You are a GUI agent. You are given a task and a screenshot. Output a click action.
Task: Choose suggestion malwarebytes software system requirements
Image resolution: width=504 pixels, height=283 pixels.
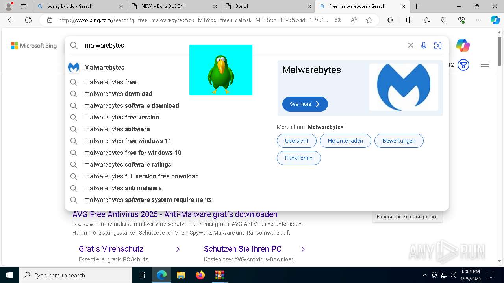[x=148, y=200]
